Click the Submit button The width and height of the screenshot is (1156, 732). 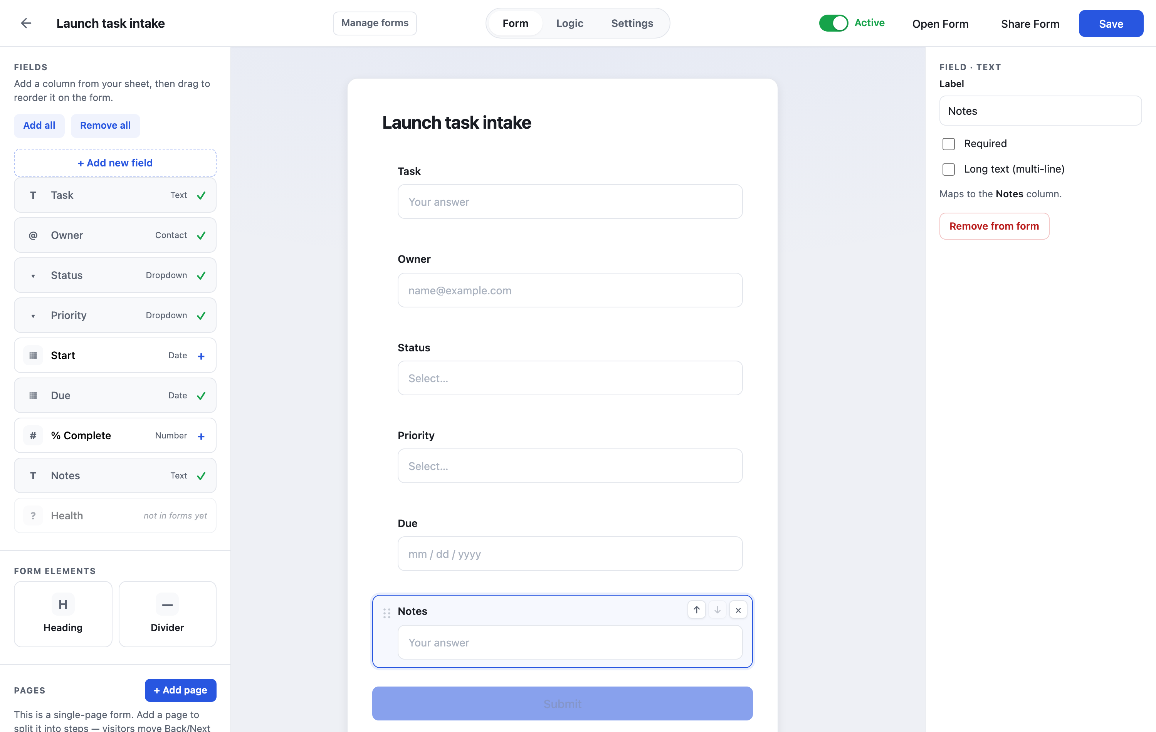[562, 703]
